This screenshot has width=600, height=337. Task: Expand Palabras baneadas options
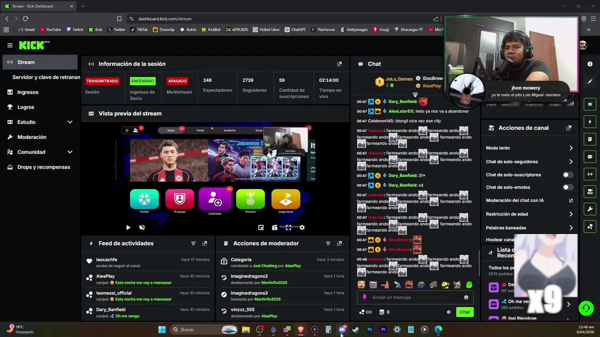[571, 228]
